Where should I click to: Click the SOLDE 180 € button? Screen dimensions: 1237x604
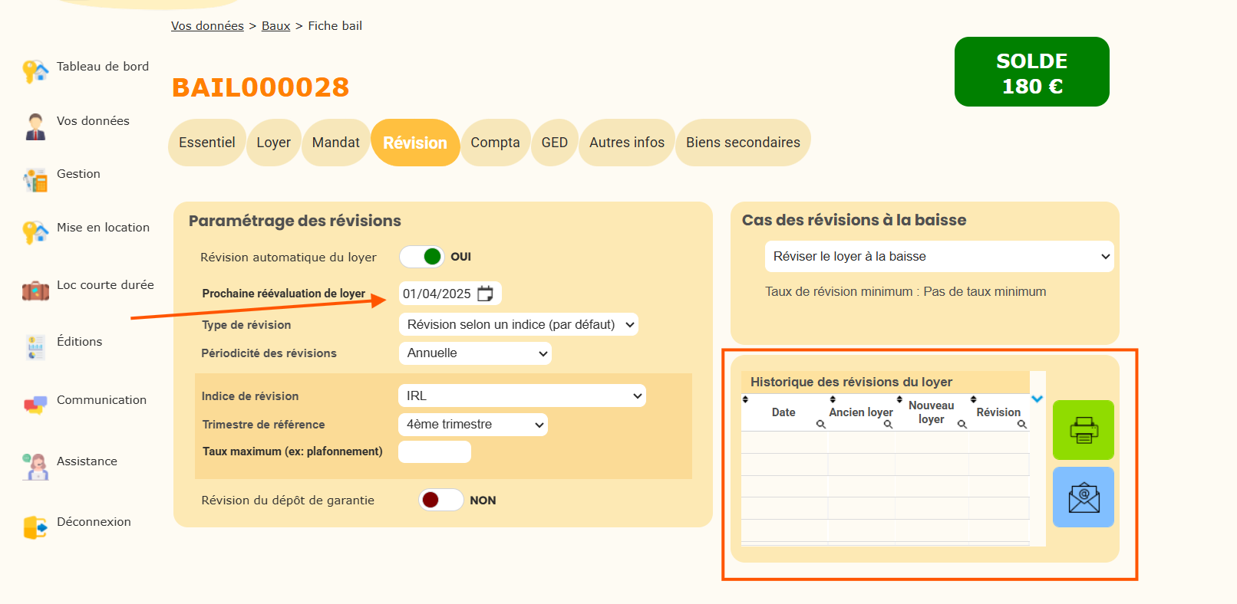(1032, 72)
